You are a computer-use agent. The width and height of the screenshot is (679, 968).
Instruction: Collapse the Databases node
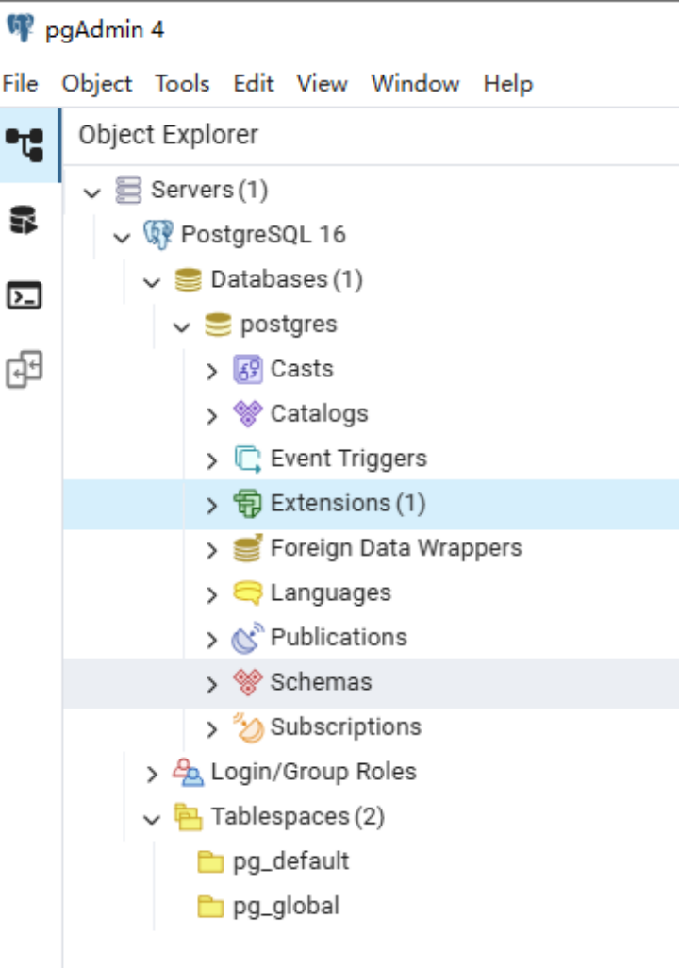coord(152,282)
